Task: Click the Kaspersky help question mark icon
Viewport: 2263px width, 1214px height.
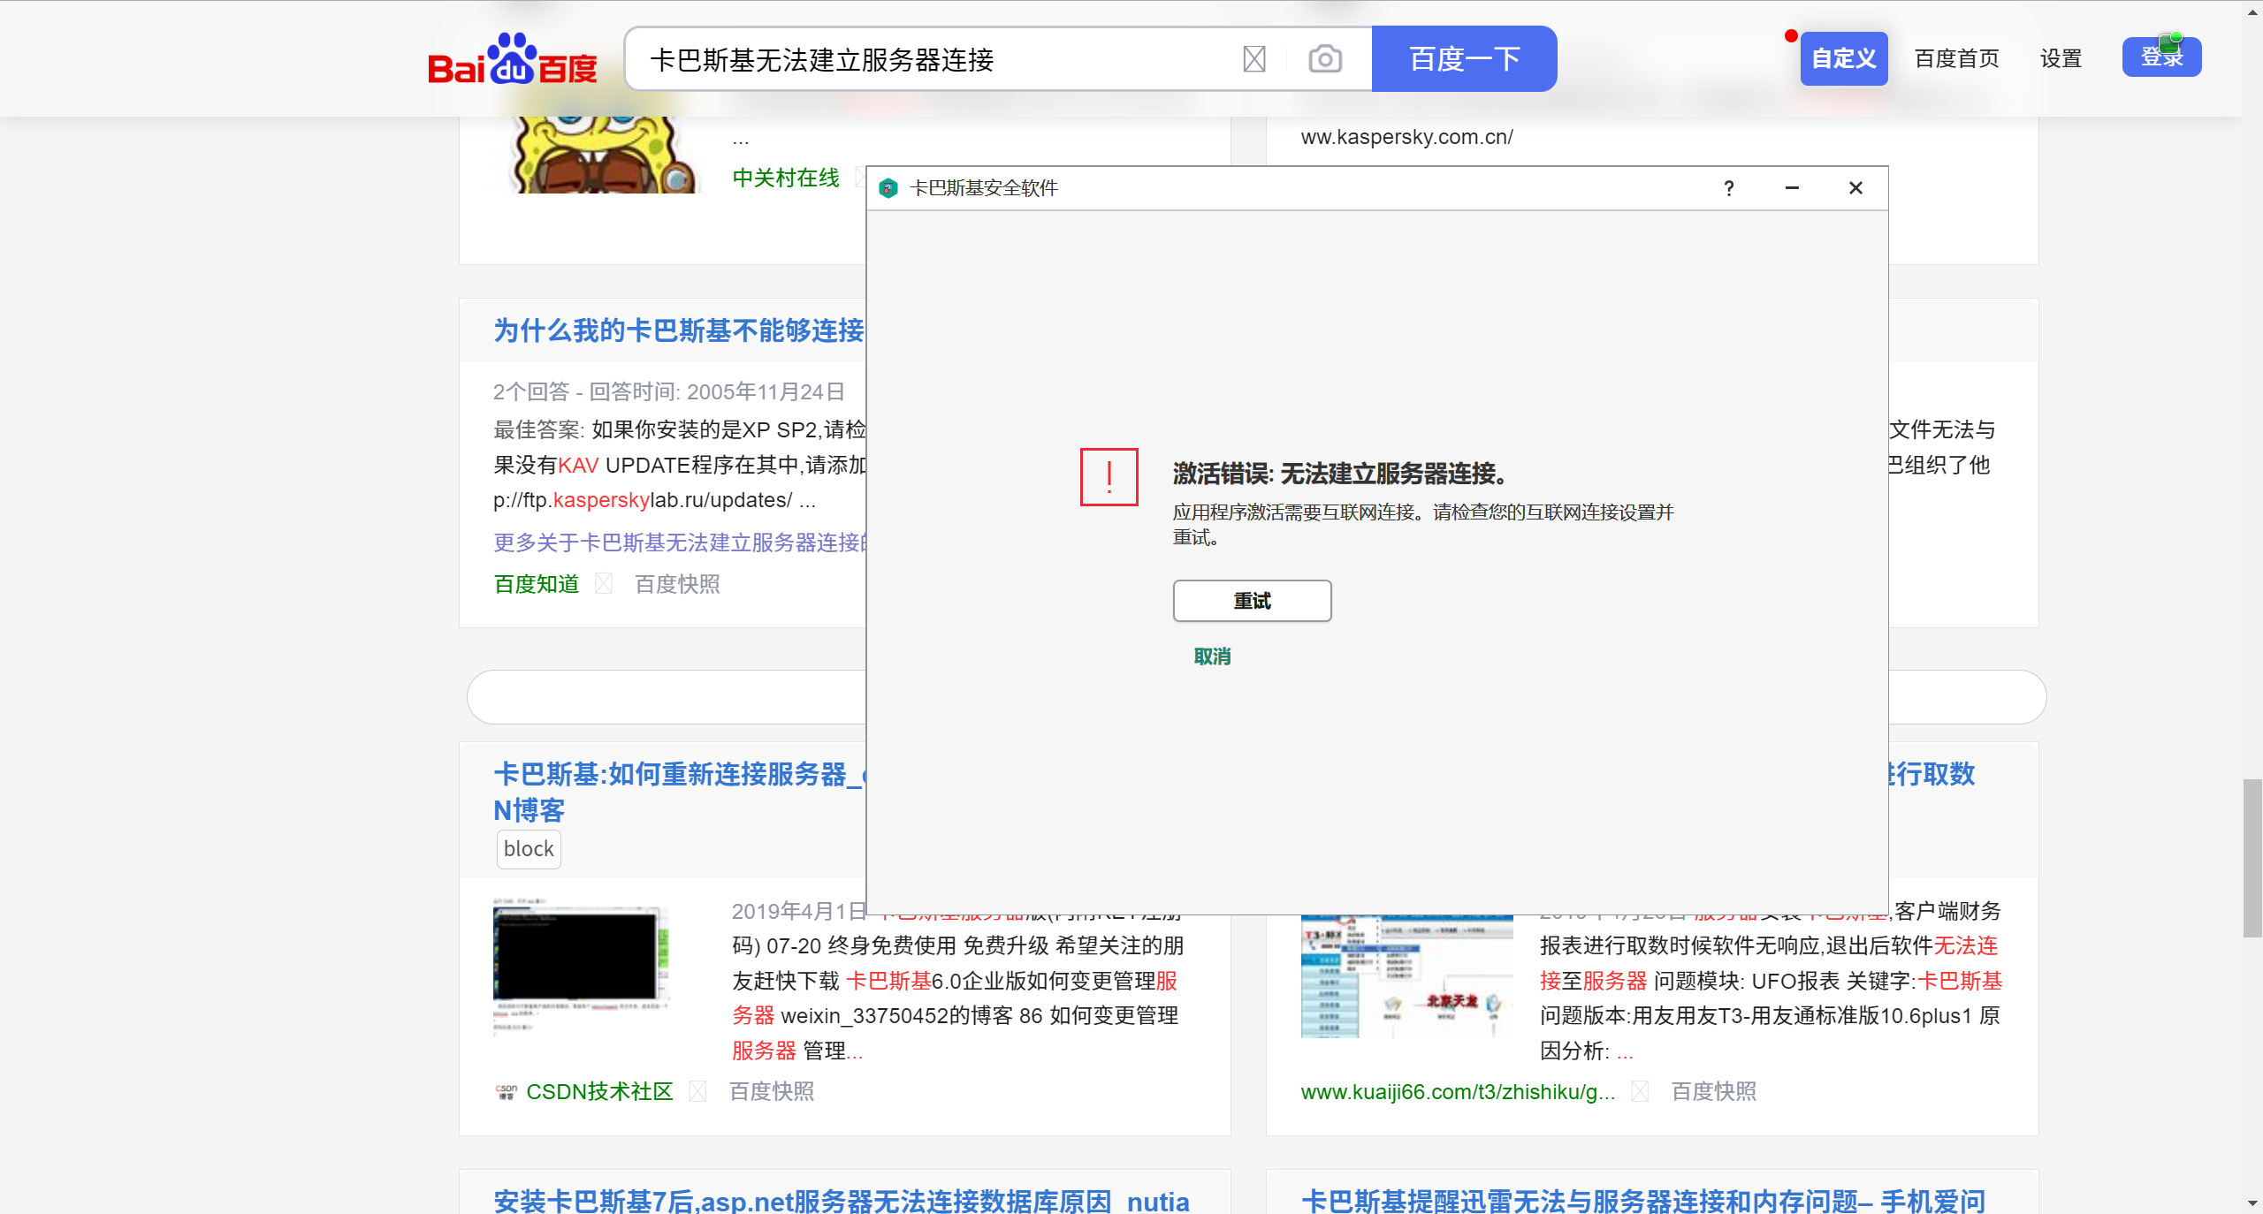Action: pos(1728,188)
